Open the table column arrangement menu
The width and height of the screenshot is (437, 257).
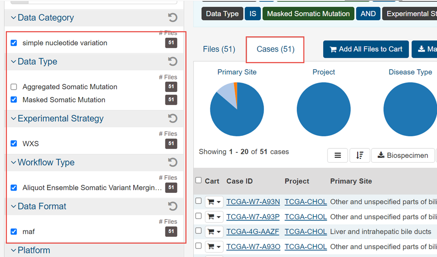337,155
